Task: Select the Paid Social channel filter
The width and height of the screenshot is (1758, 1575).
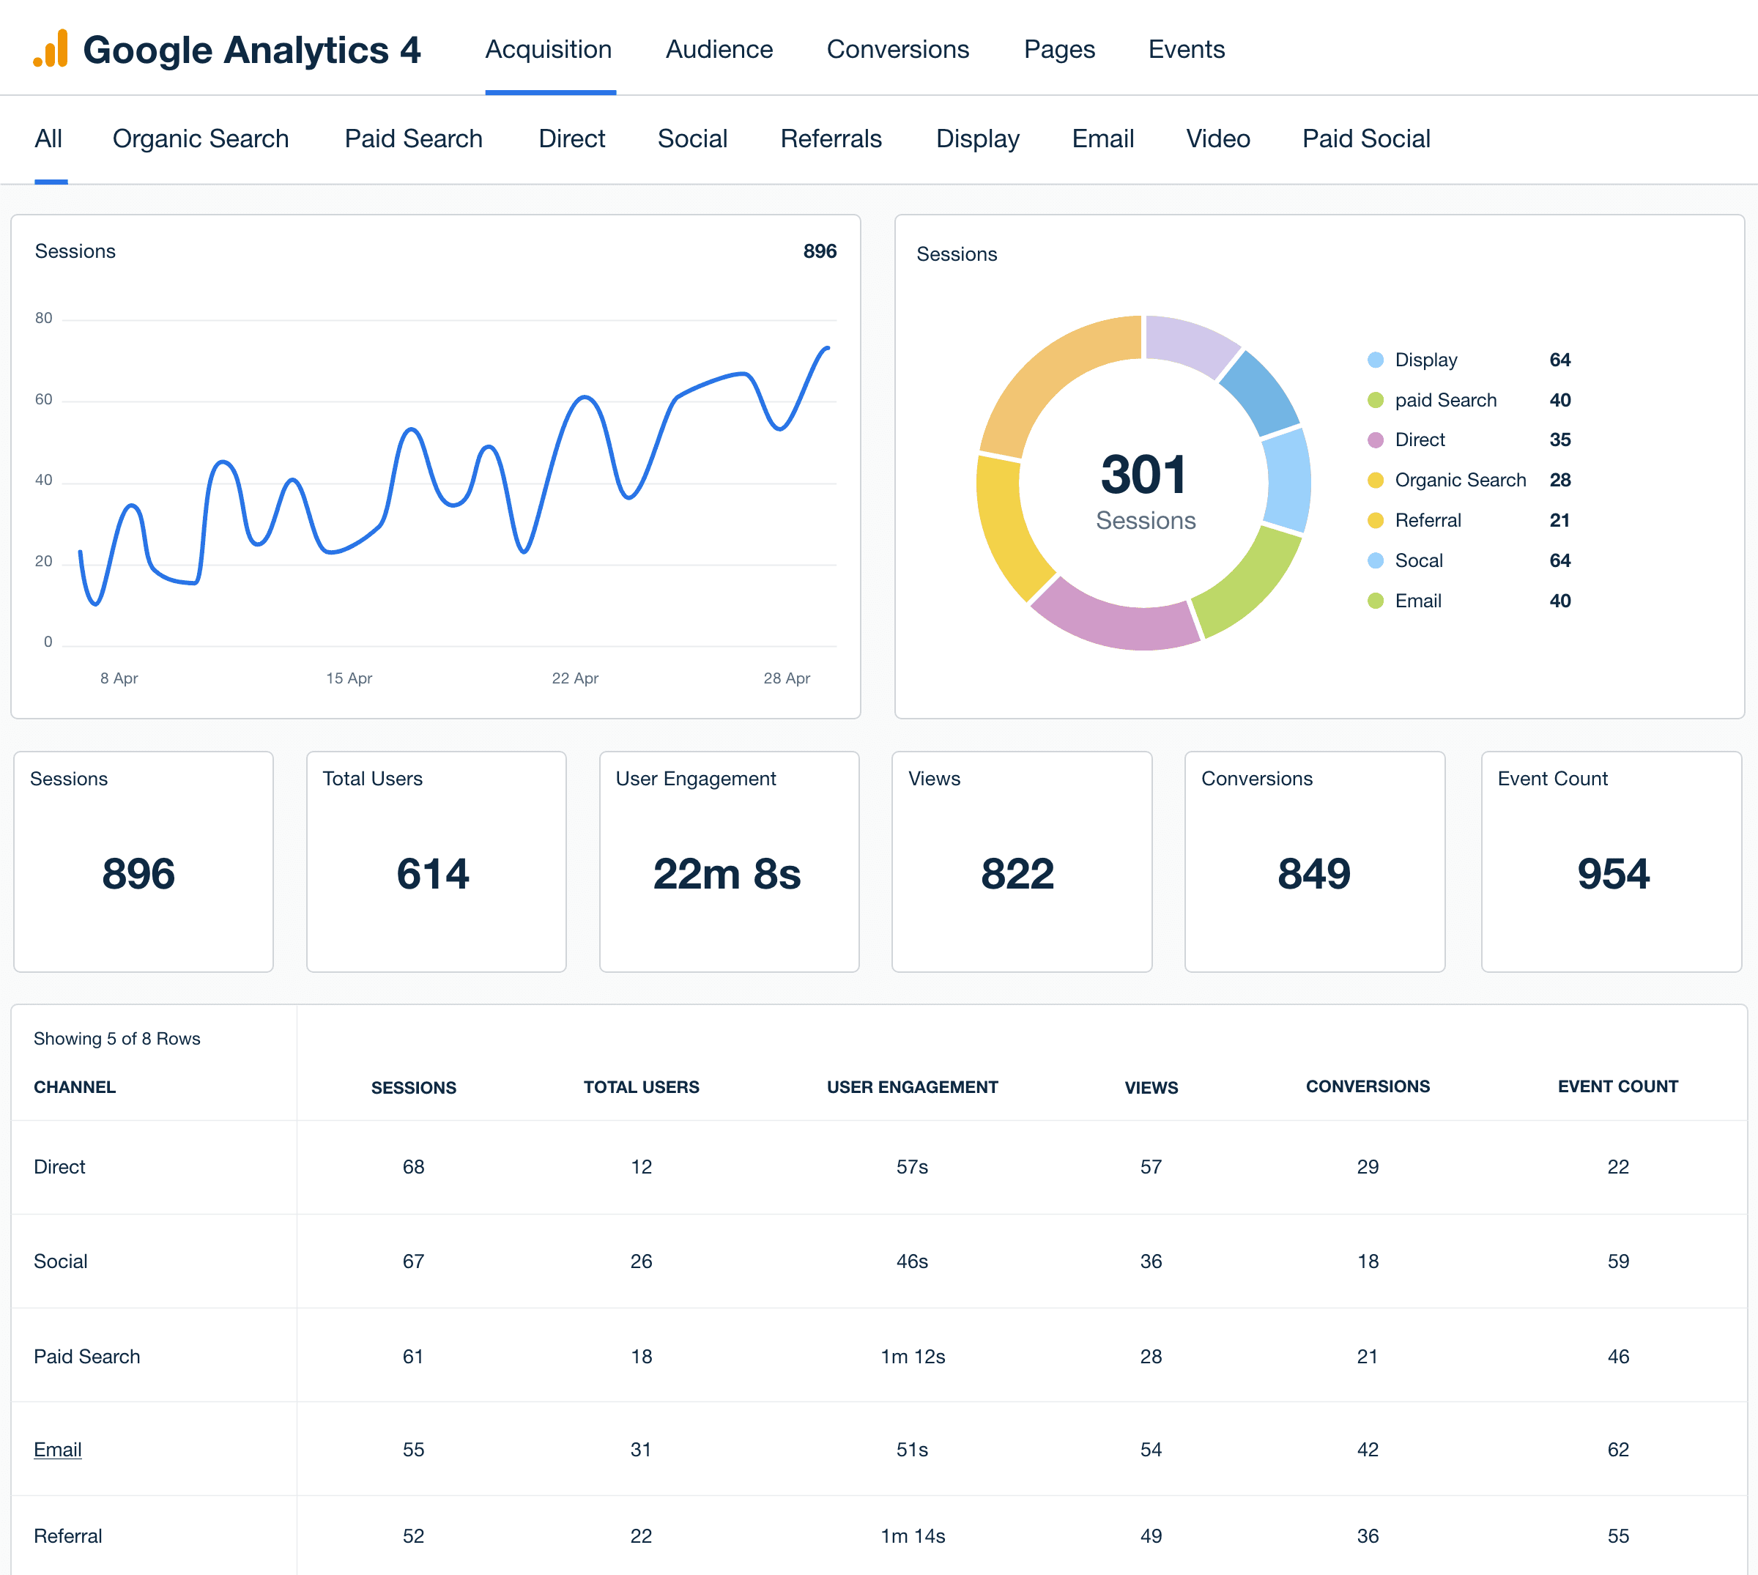Action: click(1366, 138)
